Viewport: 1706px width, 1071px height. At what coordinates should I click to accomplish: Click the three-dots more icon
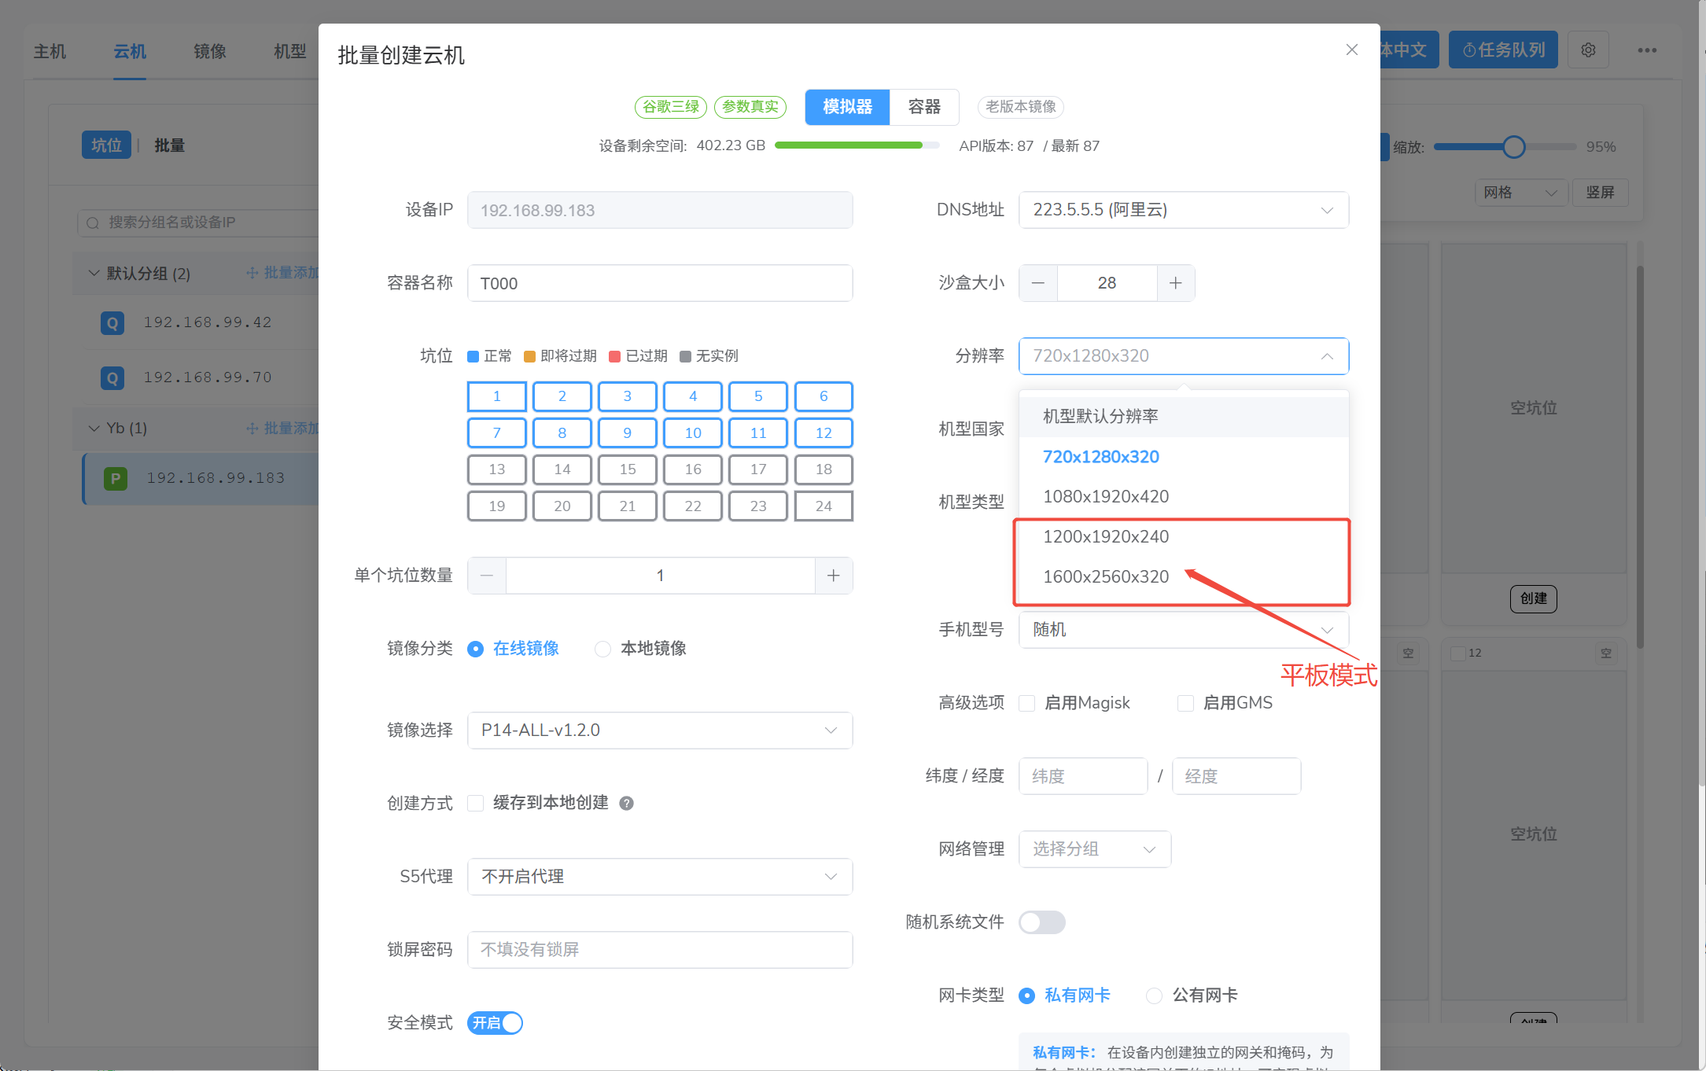1647,50
